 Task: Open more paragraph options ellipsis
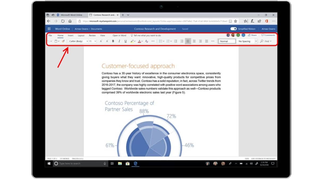click(213, 41)
